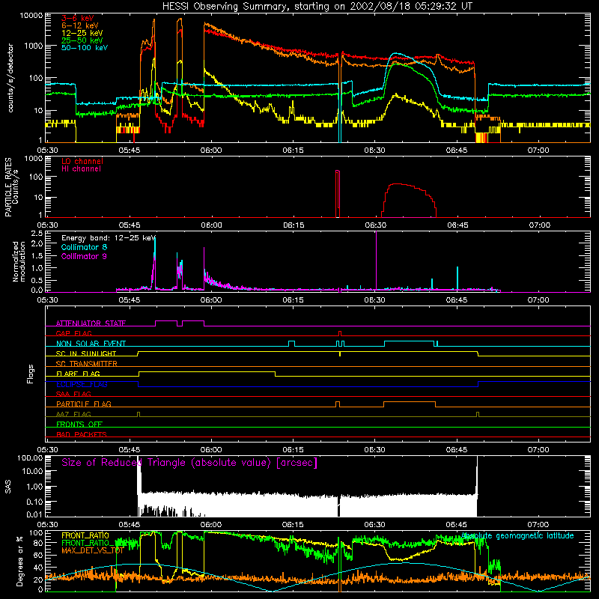Image resolution: width=599 pixels, height=599 pixels.
Task: Click the BAD_PACKETS flag label
Action: tap(82, 434)
